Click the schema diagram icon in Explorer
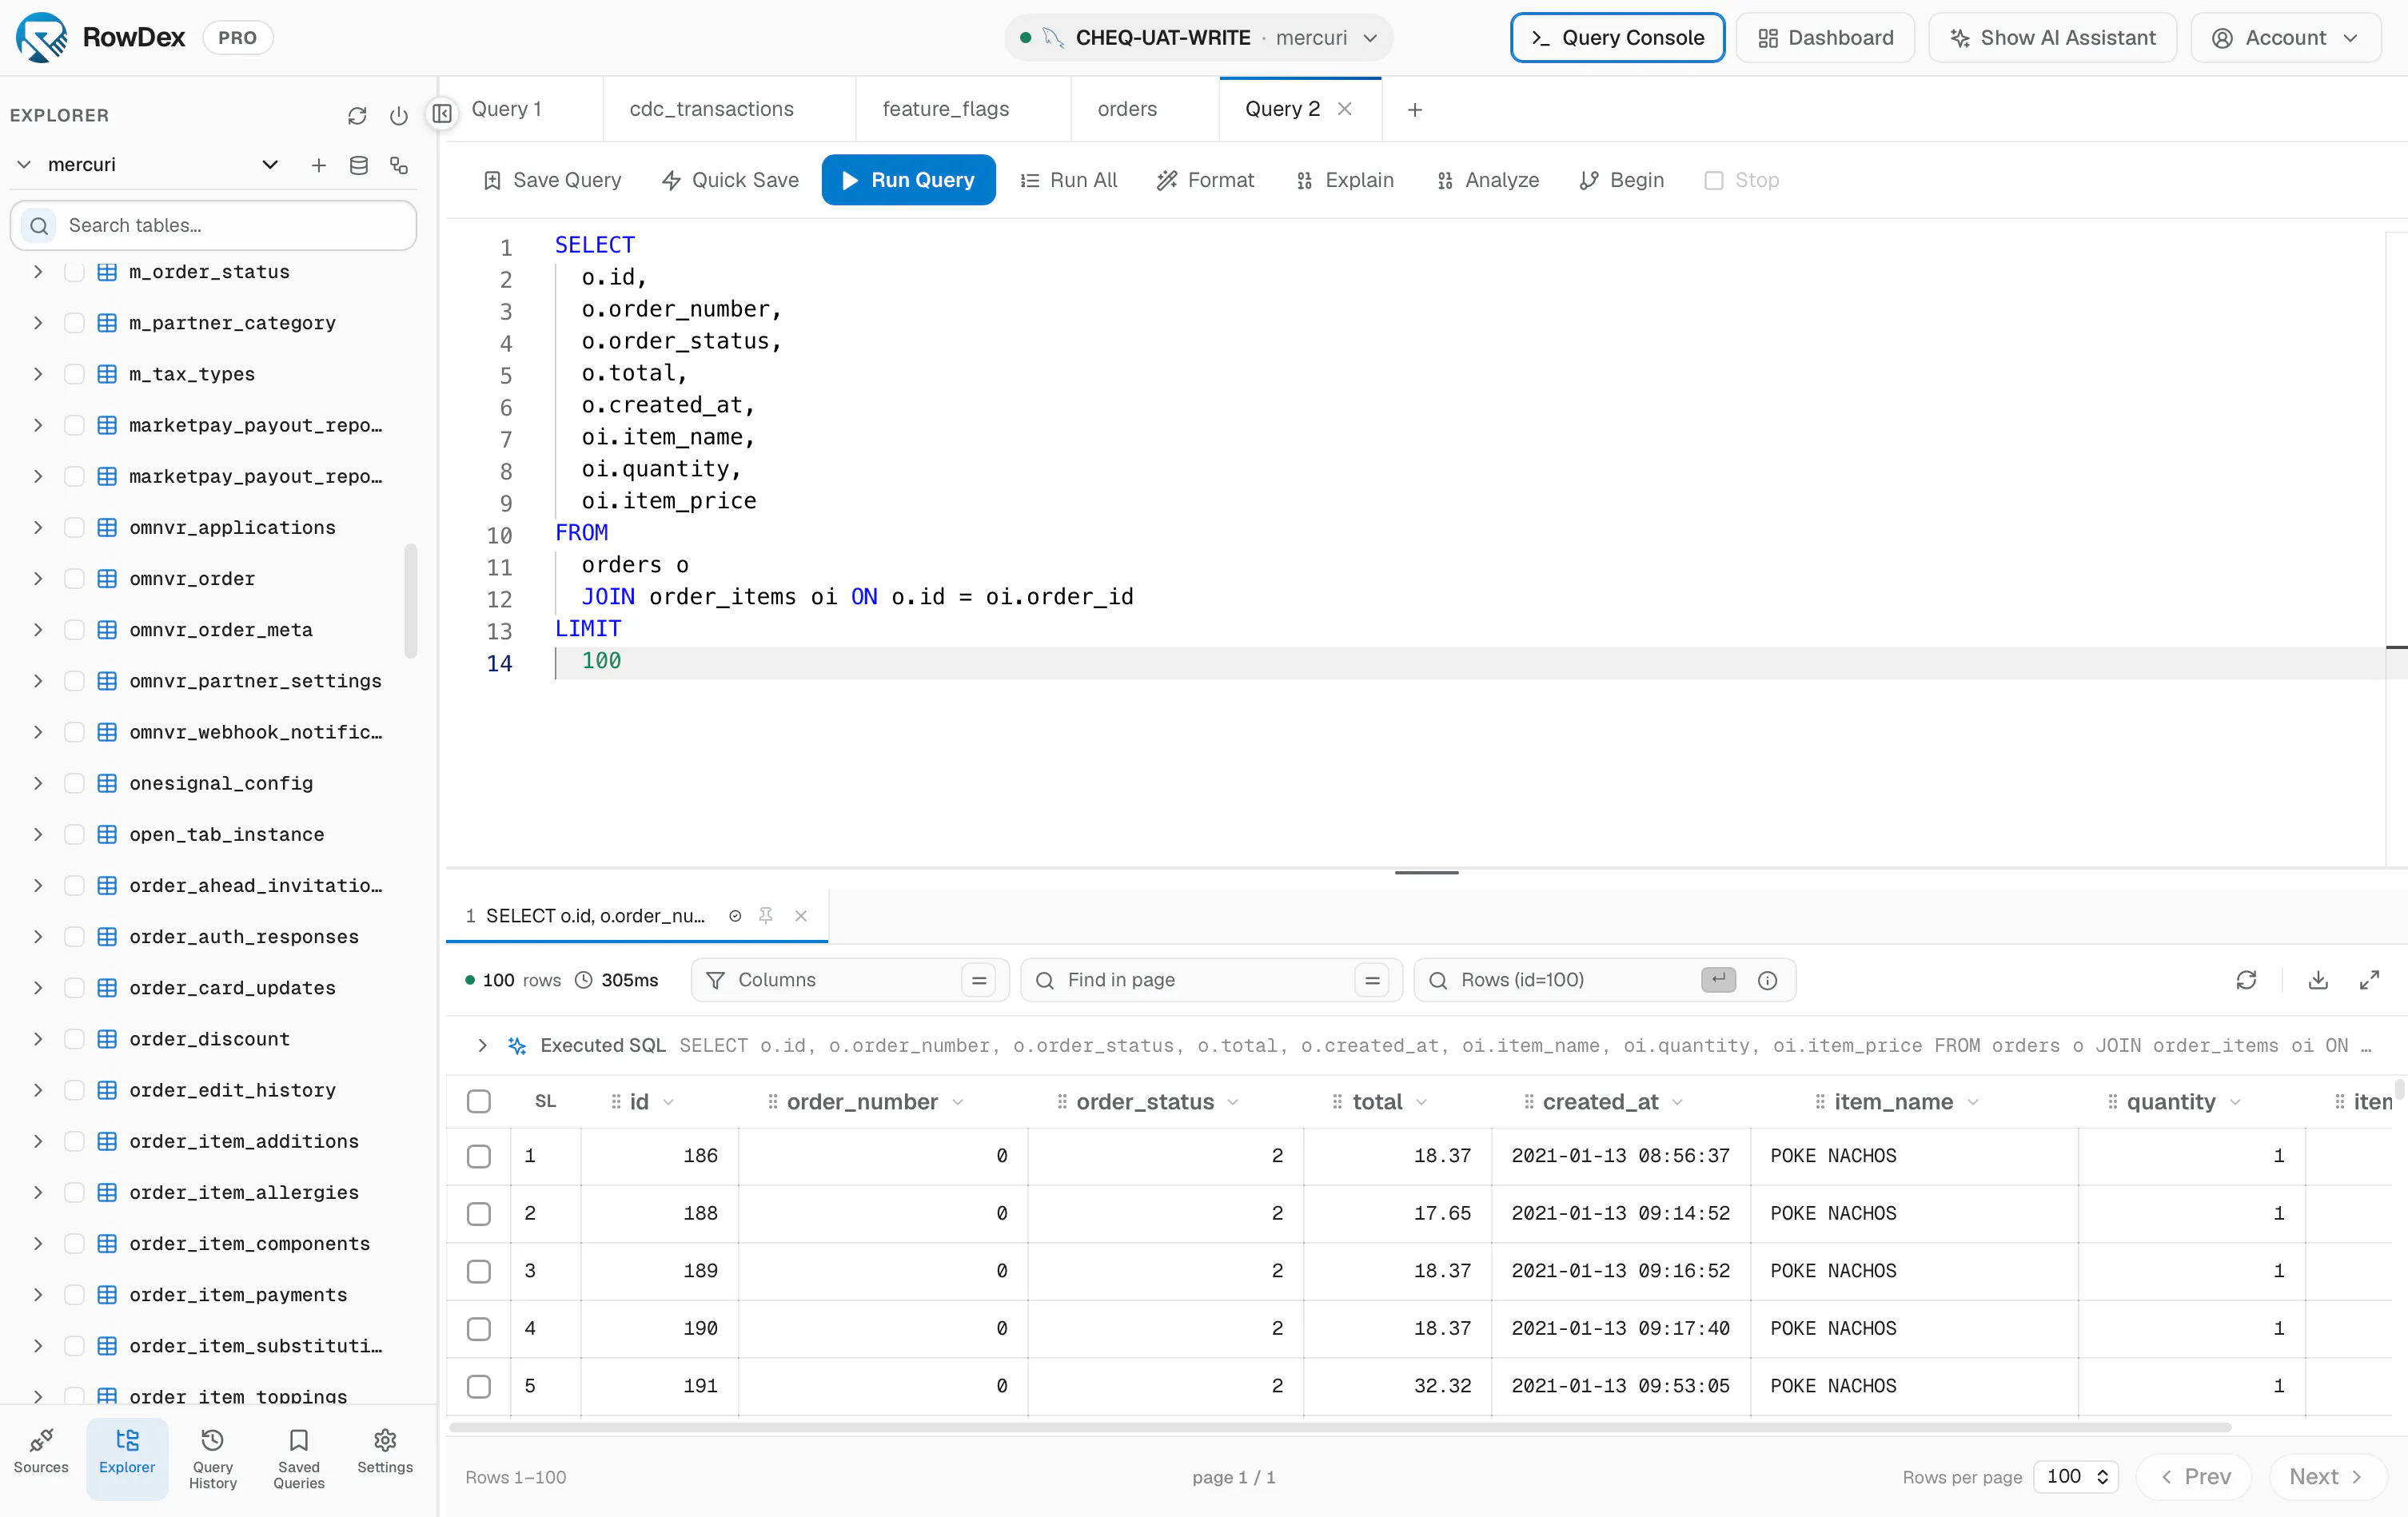 [399, 165]
